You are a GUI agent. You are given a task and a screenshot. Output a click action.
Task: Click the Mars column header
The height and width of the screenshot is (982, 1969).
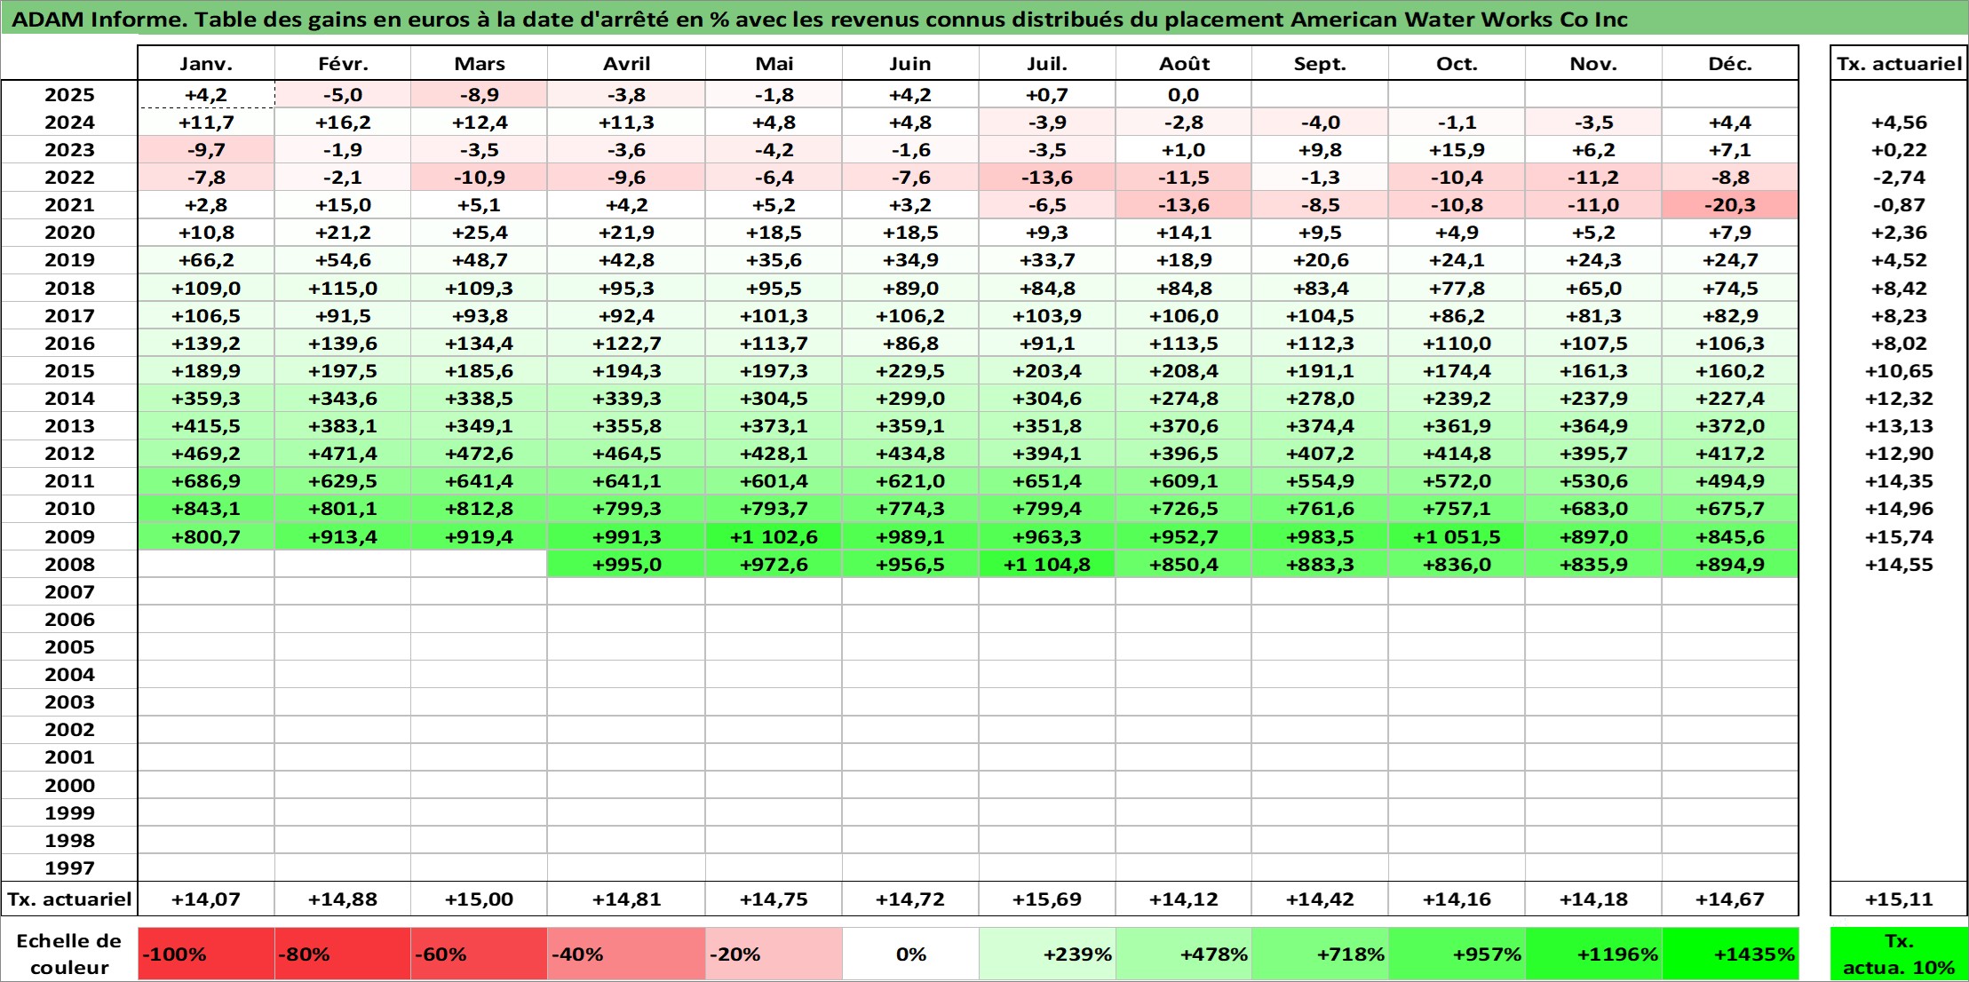coord(480,64)
